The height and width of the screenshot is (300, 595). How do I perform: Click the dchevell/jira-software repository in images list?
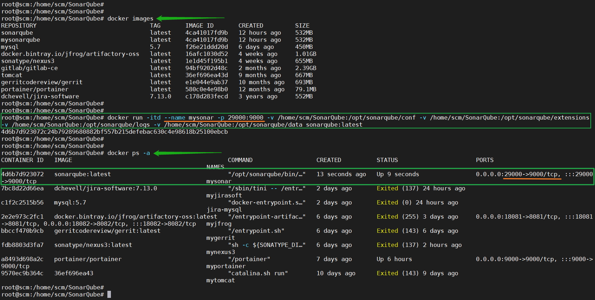click(40, 96)
